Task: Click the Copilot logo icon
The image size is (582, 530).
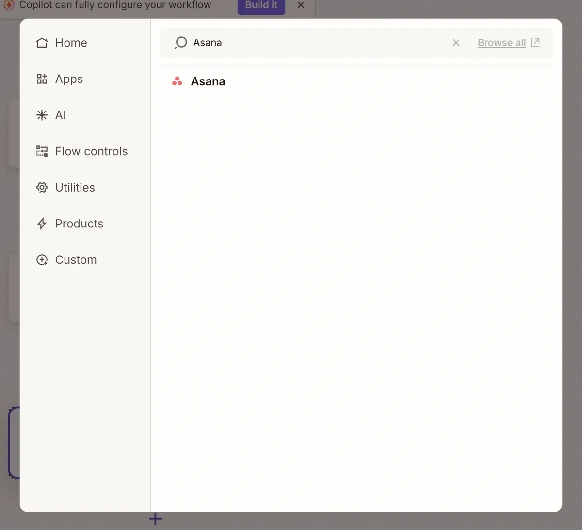Action: [9, 5]
